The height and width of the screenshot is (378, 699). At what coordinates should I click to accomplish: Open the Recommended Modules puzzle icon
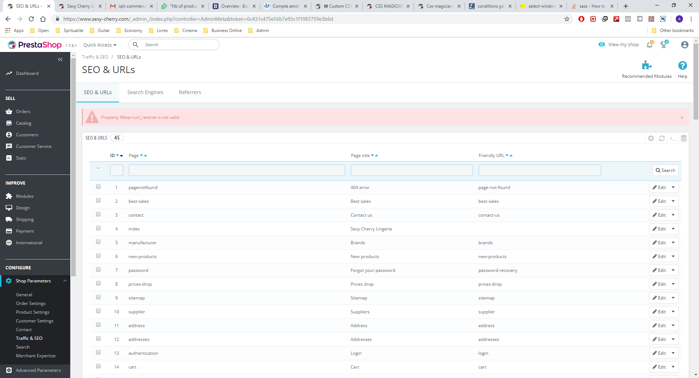647,65
